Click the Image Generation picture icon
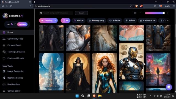176x99 pixels. tap(4, 71)
